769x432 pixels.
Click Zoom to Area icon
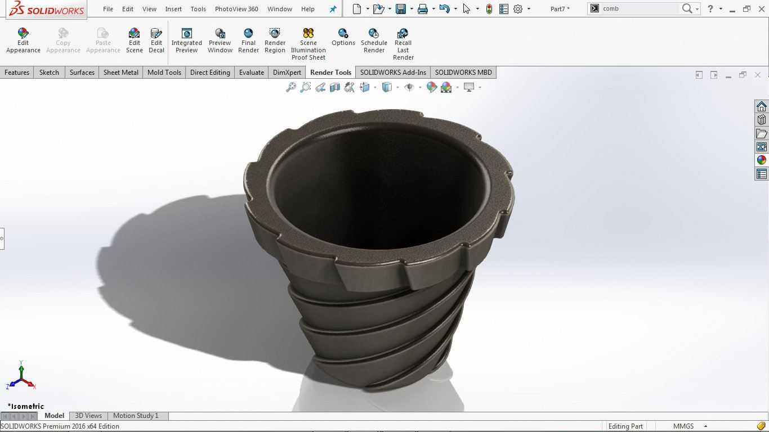pyautogui.click(x=306, y=87)
